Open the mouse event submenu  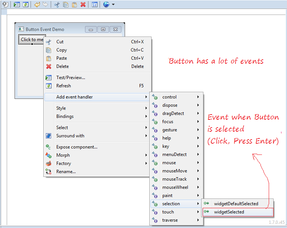(x=177, y=163)
